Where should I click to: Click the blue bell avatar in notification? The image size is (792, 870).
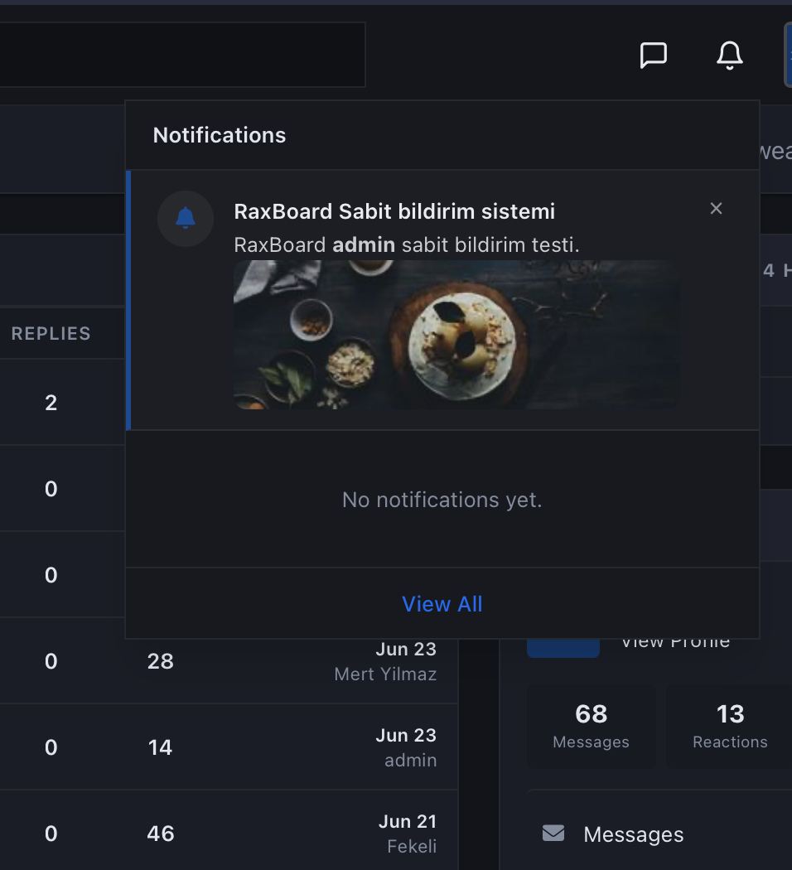tap(186, 219)
